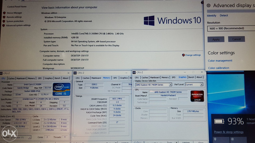Click the Cancel button in display settings

[236, 39]
